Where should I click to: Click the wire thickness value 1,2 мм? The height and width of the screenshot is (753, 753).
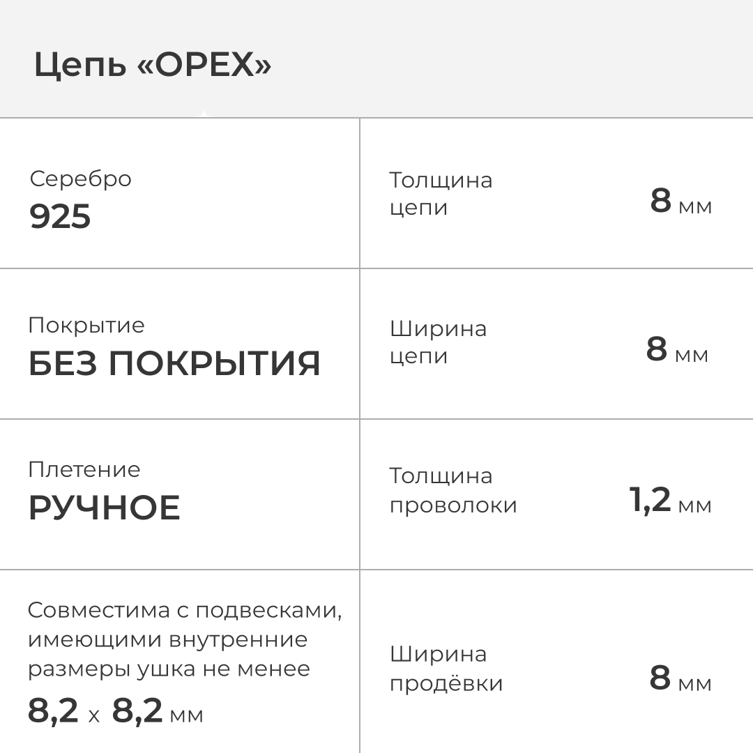tap(669, 500)
